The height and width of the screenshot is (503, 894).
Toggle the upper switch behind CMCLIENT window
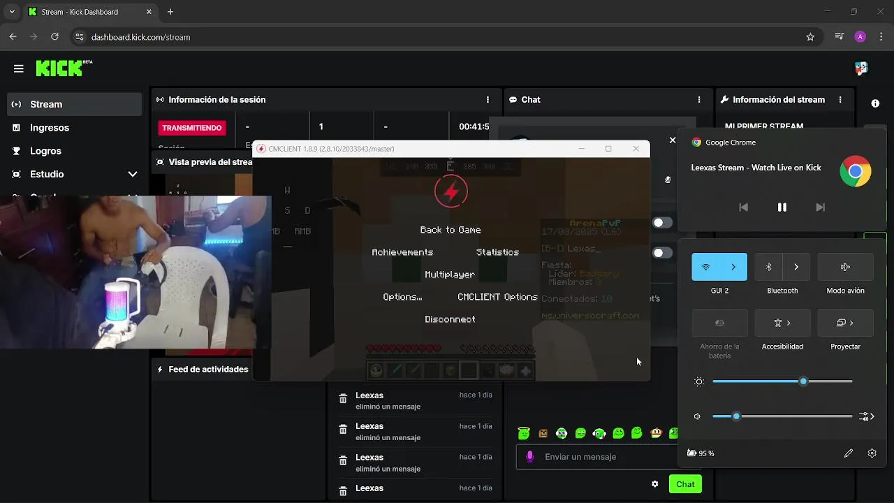click(662, 223)
